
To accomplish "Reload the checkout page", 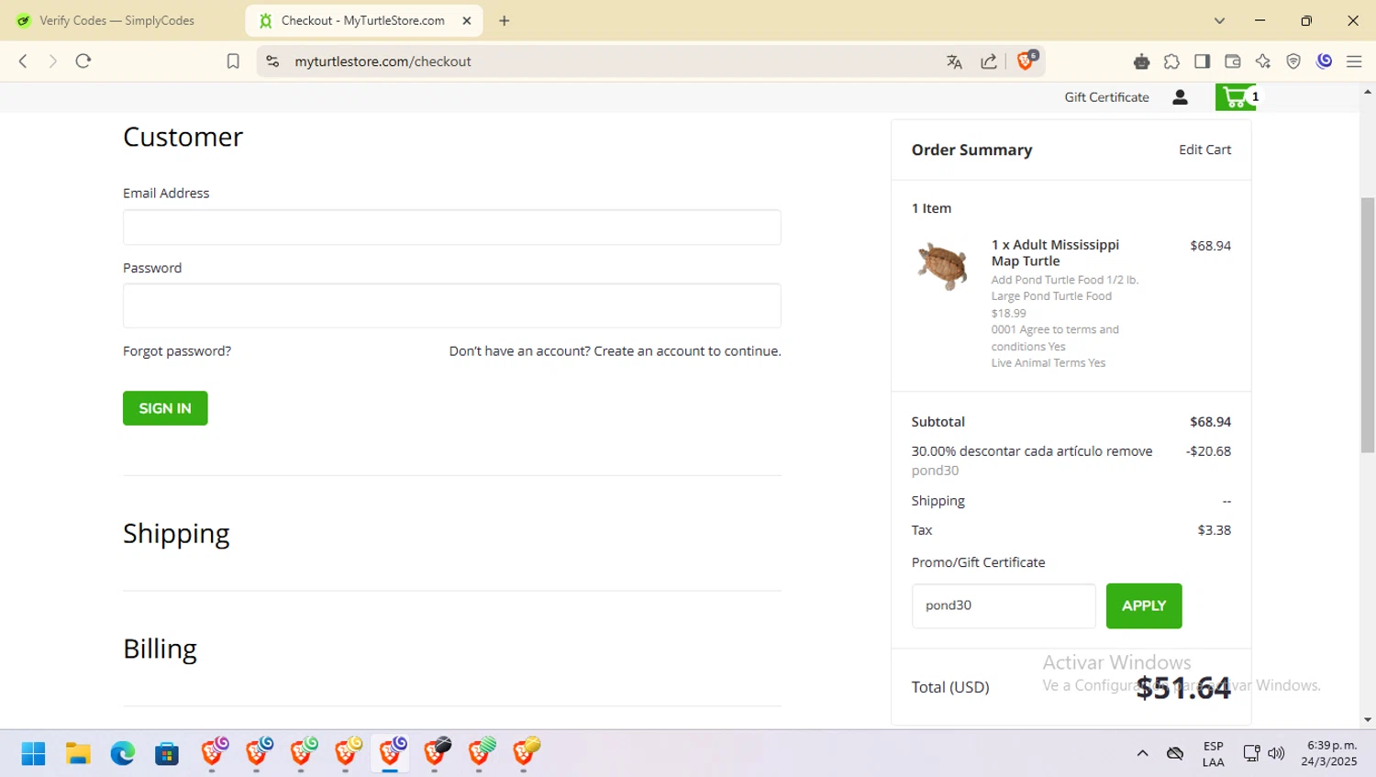I will tap(83, 61).
